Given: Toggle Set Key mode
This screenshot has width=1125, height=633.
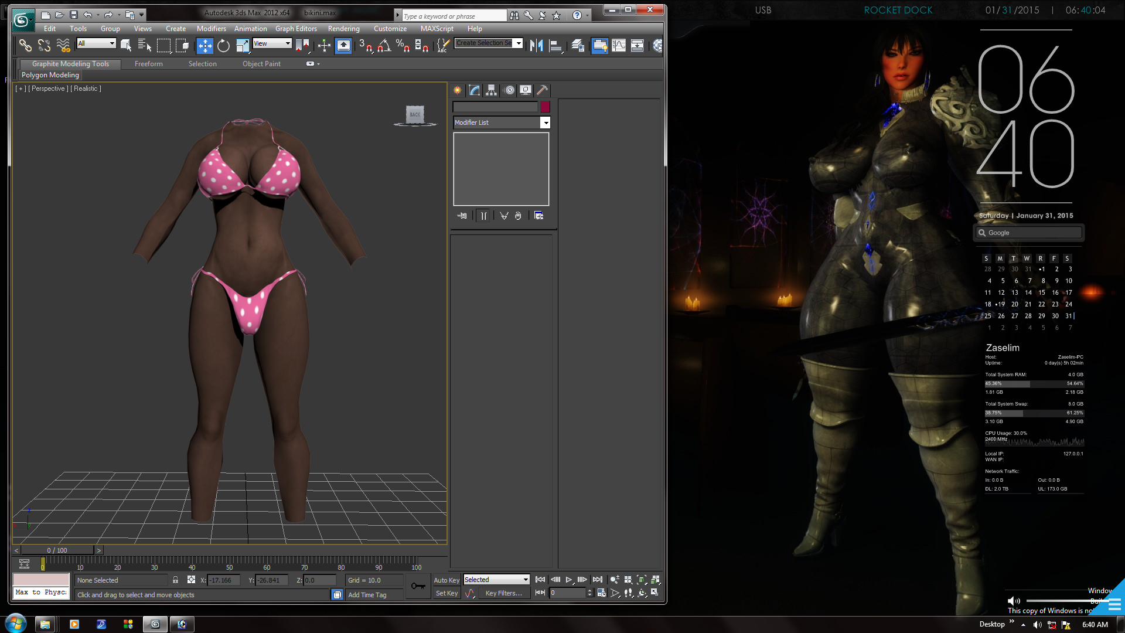Looking at the screenshot, I should tap(446, 593).
